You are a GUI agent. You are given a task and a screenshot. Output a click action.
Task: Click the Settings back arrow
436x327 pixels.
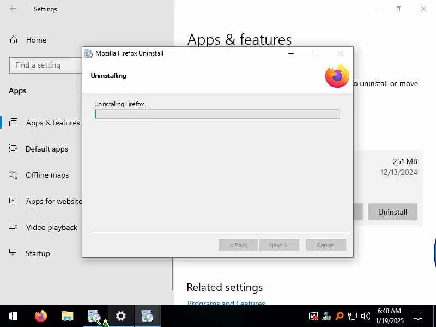point(13,9)
